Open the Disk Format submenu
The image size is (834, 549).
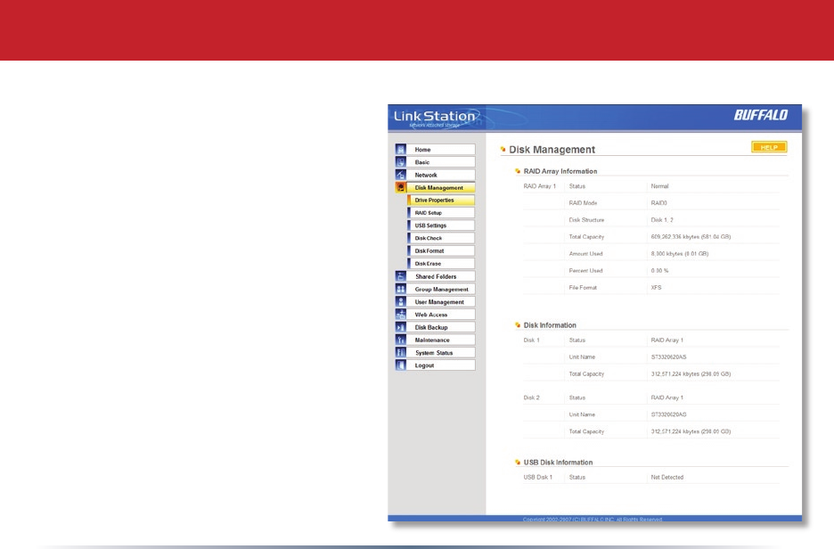tap(441, 251)
